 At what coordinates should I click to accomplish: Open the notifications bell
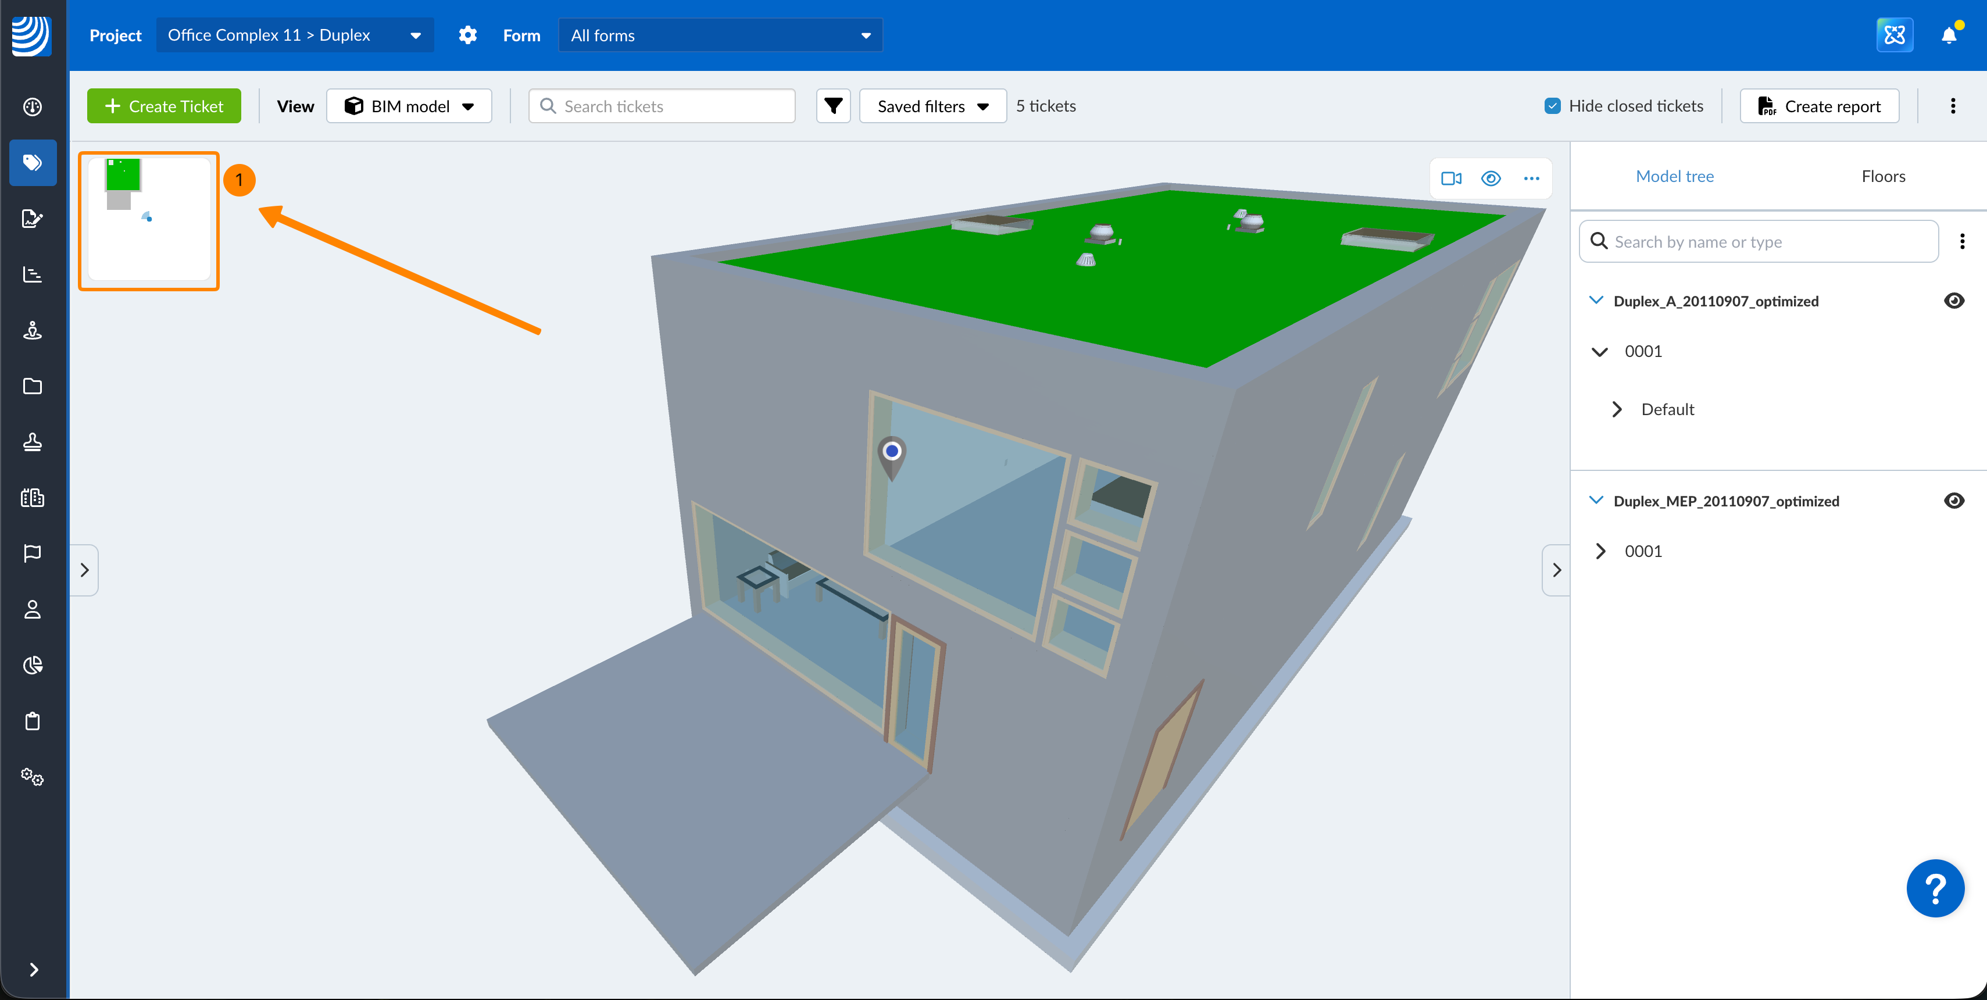pyautogui.click(x=1949, y=35)
